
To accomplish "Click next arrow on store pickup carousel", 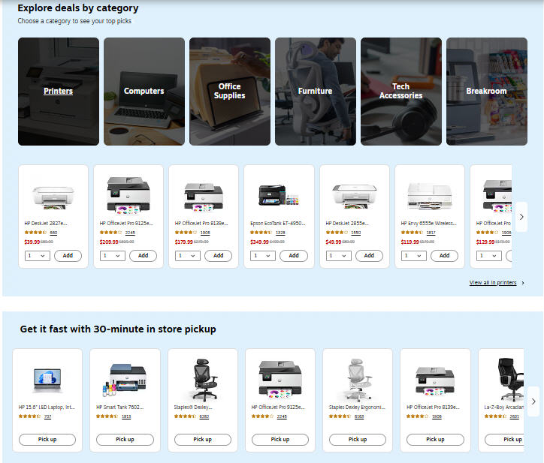I will point(533,401).
